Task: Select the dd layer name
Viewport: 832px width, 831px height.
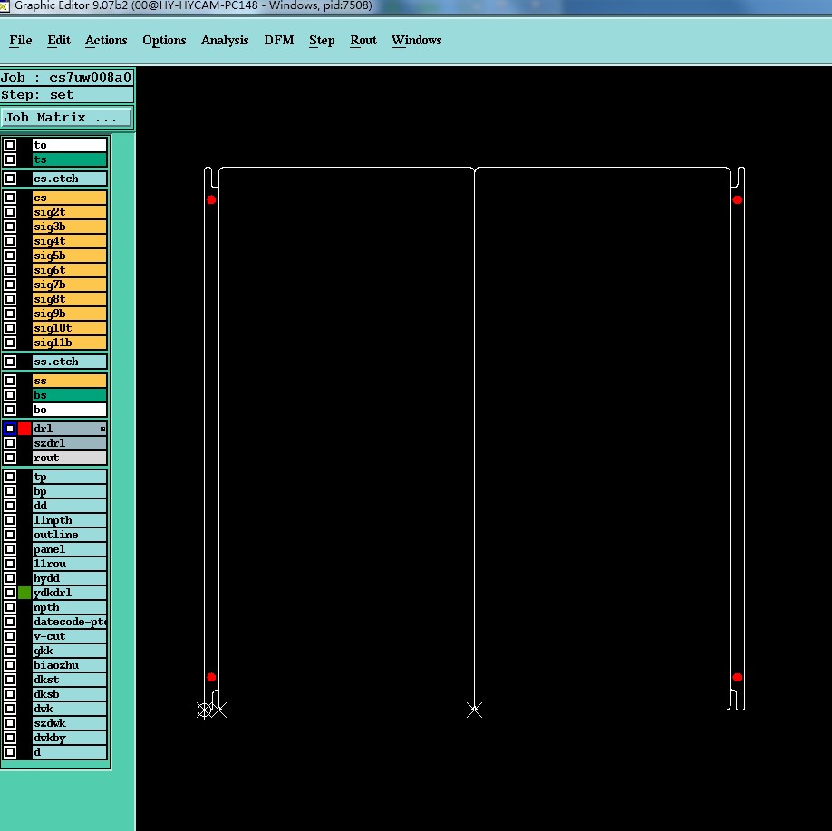Action: [70, 505]
